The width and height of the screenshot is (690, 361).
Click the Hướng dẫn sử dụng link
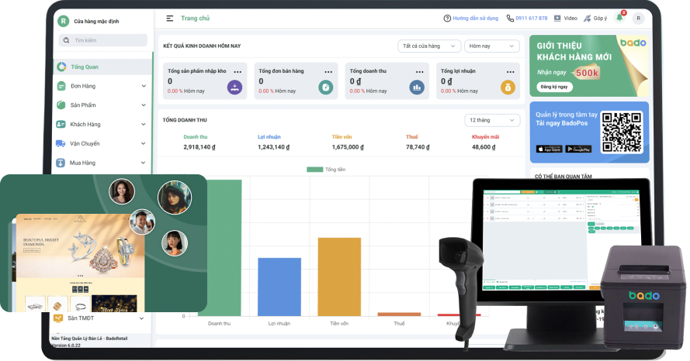coord(476,19)
